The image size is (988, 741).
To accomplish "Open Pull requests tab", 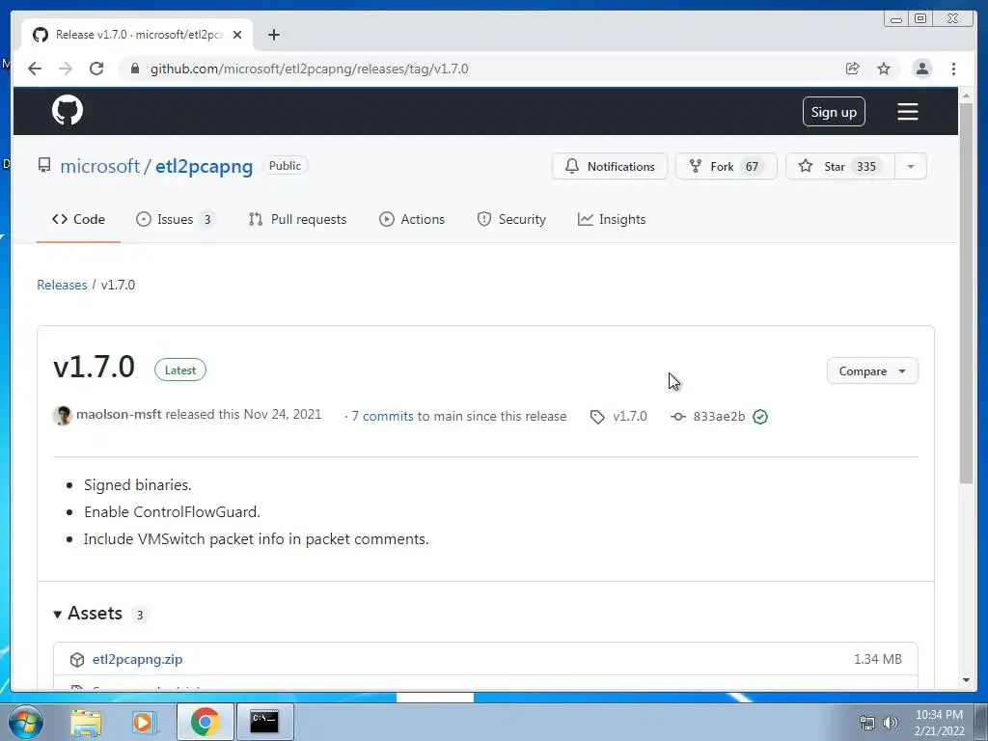I will click(297, 219).
